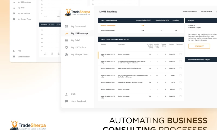The image size is (217, 130).
Task: Click the 90 days timeline value
Action: (x=165, y=89)
